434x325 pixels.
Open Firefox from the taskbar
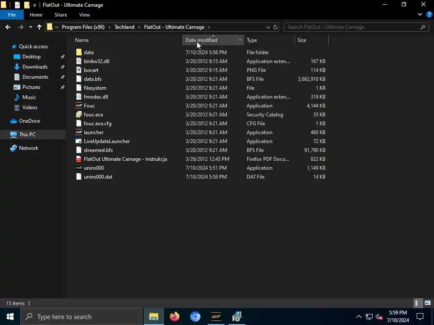pos(174,317)
